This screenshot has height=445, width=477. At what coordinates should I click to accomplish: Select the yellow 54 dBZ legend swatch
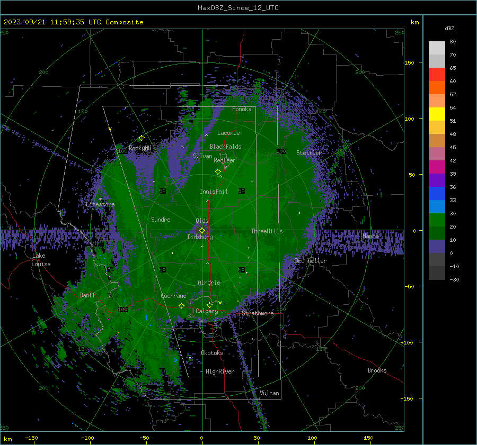(437, 114)
